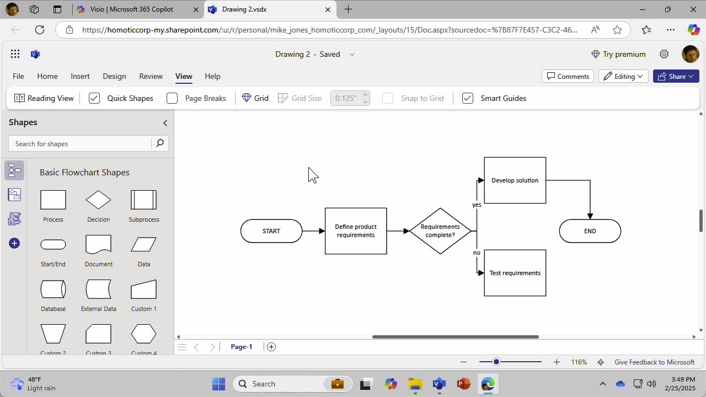Show hidden system tray icons
The height and width of the screenshot is (397, 706).
coord(602,384)
